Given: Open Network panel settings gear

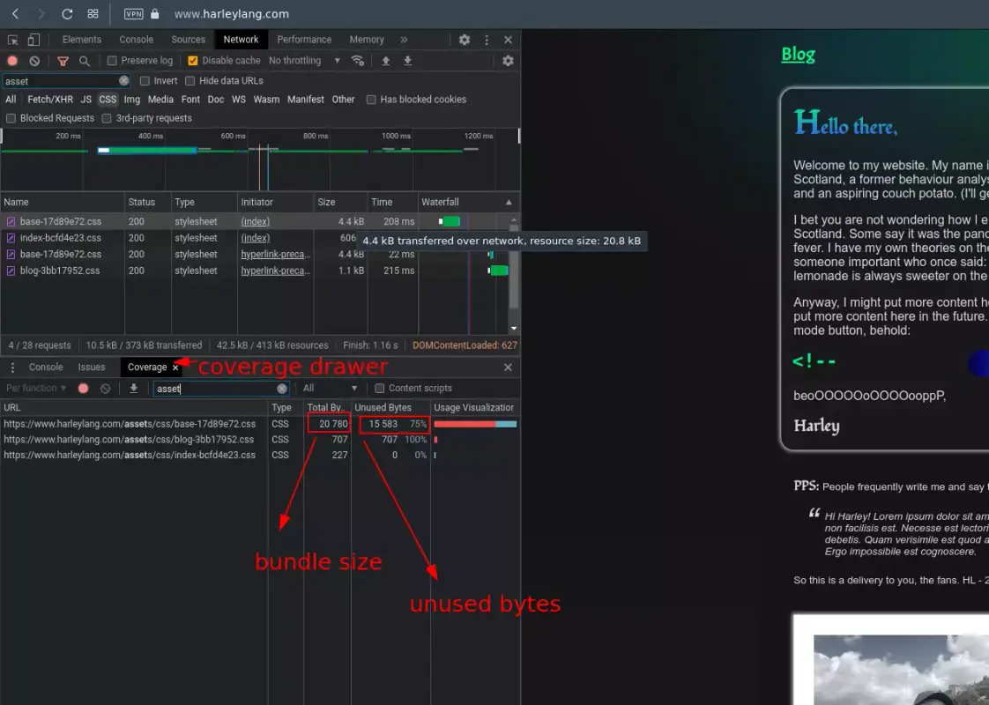Looking at the screenshot, I should click(508, 61).
